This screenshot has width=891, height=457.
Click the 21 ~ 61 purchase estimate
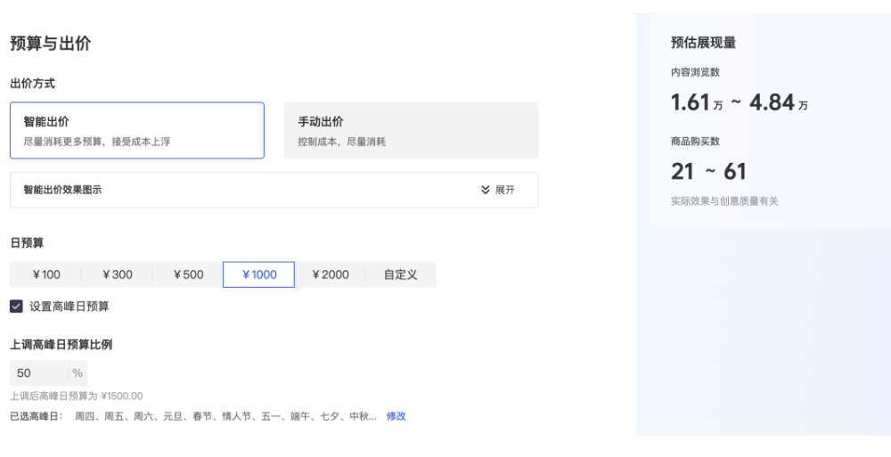point(708,171)
